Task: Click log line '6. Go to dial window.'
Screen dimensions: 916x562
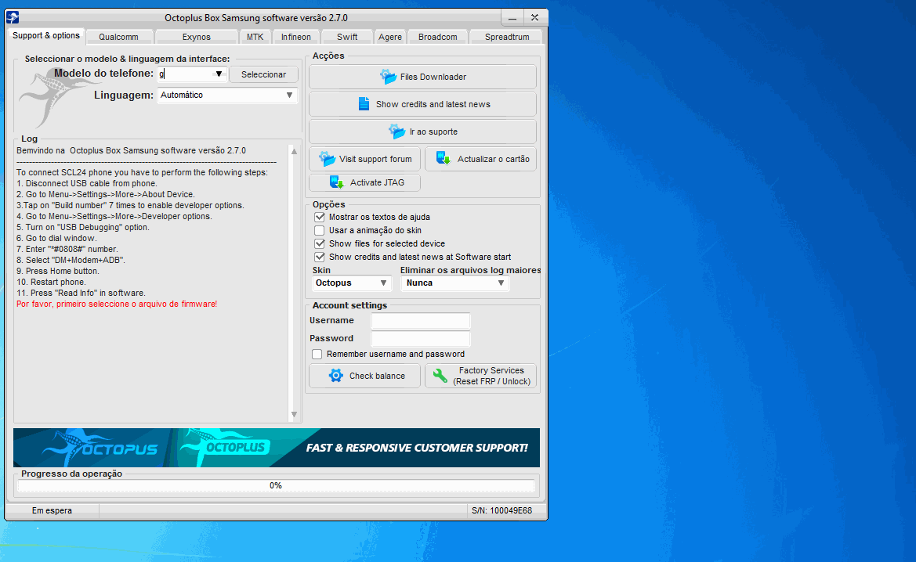Action: (x=56, y=238)
